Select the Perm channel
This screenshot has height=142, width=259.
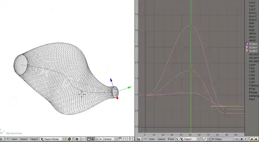pyautogui.click(x=252, y=99)
